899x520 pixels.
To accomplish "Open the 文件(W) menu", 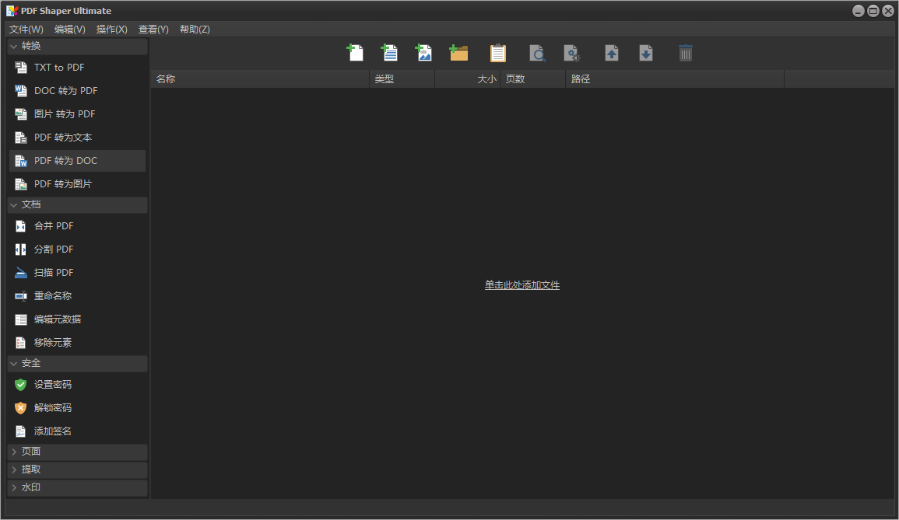I will click(x=26, y=30).
